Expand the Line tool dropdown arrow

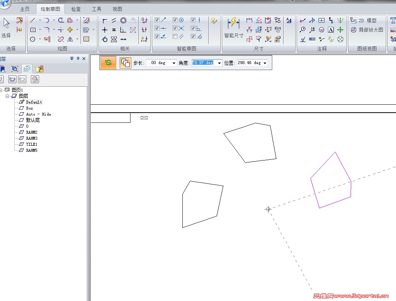pyautogui.click(x=40, y=20)
